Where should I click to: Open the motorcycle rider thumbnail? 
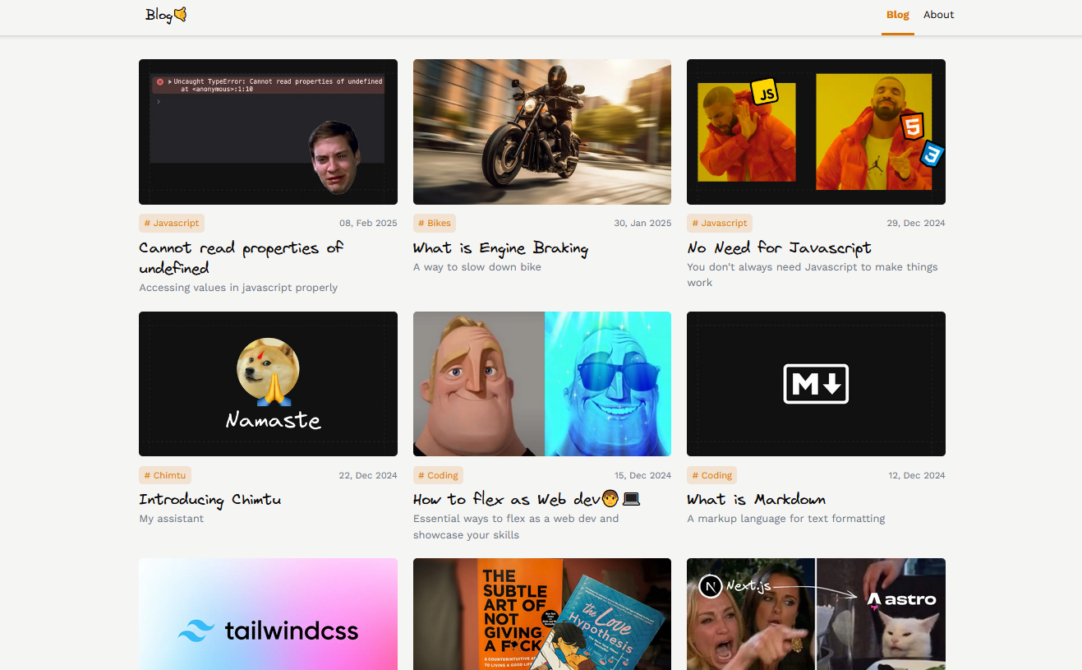point(541,132)
